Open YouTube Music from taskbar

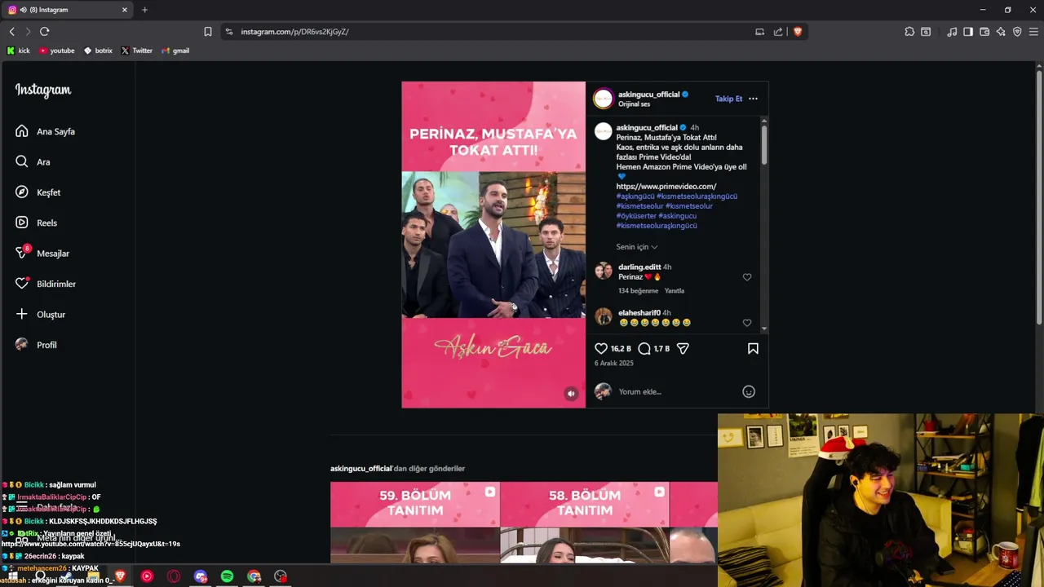pyautogui.click(x=147, y=576)
